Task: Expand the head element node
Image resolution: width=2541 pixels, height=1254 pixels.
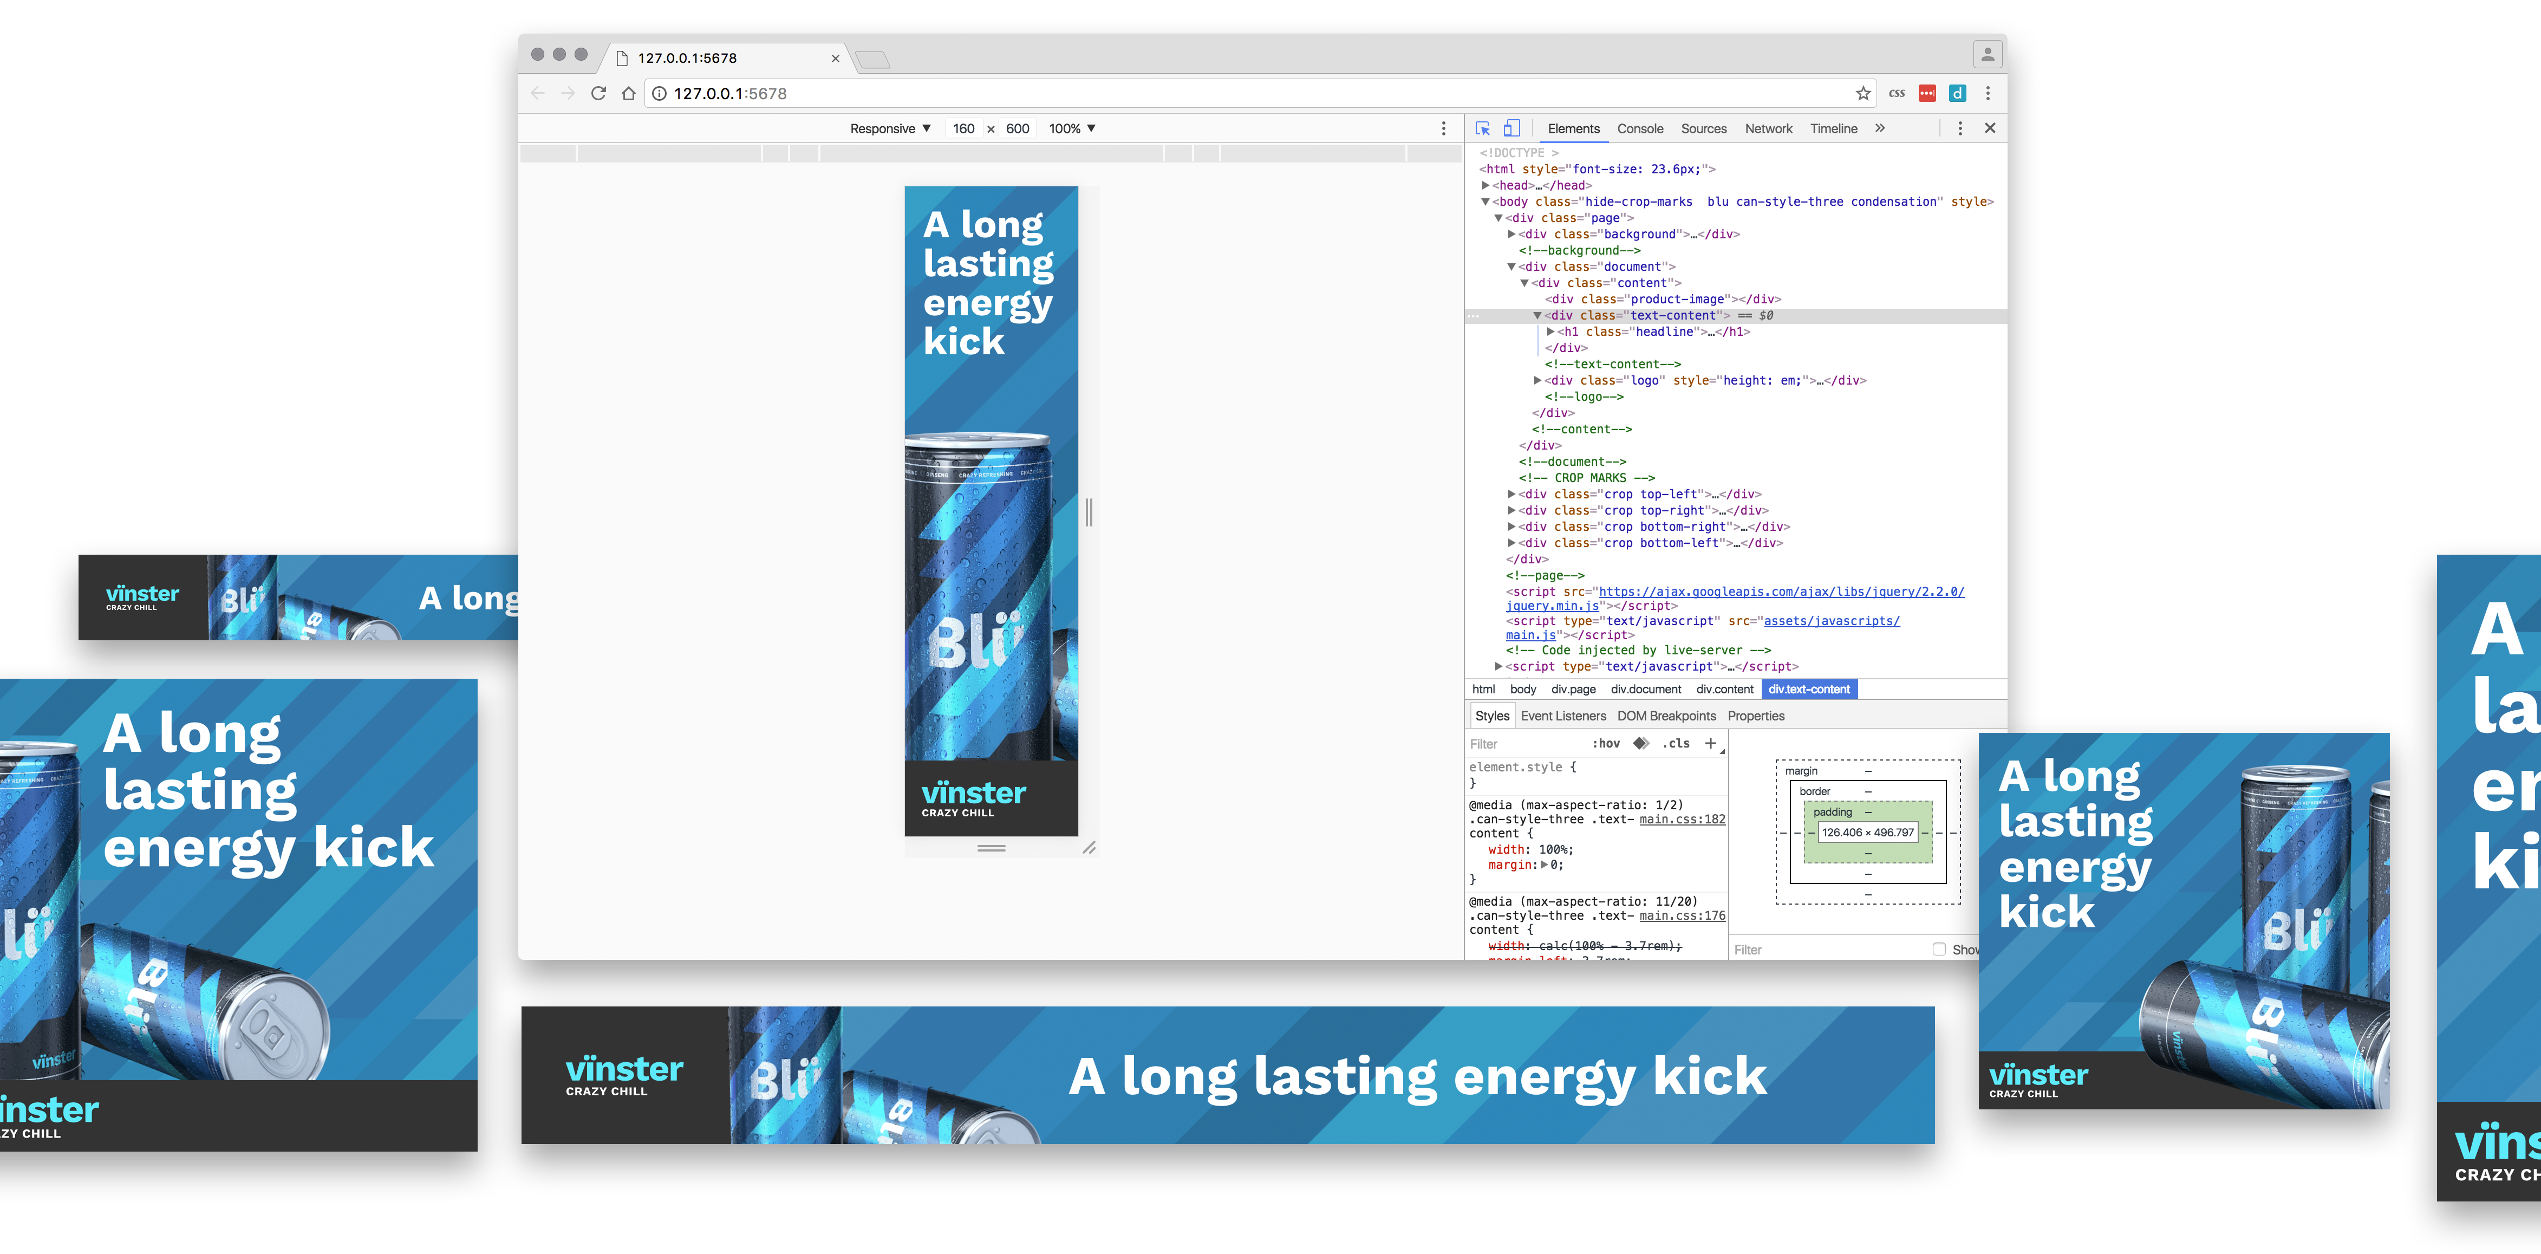Action: pyautogui.click(x=1485, y=185)
